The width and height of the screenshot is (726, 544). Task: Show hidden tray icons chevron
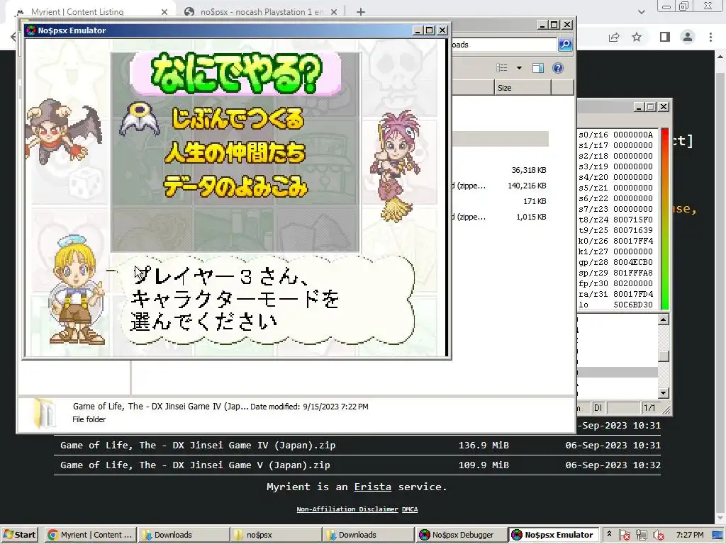click(x=609, y=535)
